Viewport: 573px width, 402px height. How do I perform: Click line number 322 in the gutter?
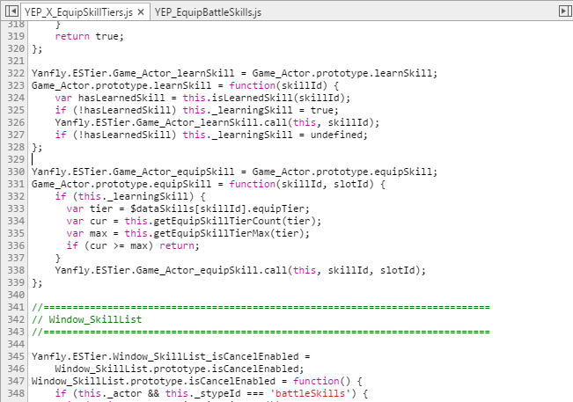[x=16, y=73]
